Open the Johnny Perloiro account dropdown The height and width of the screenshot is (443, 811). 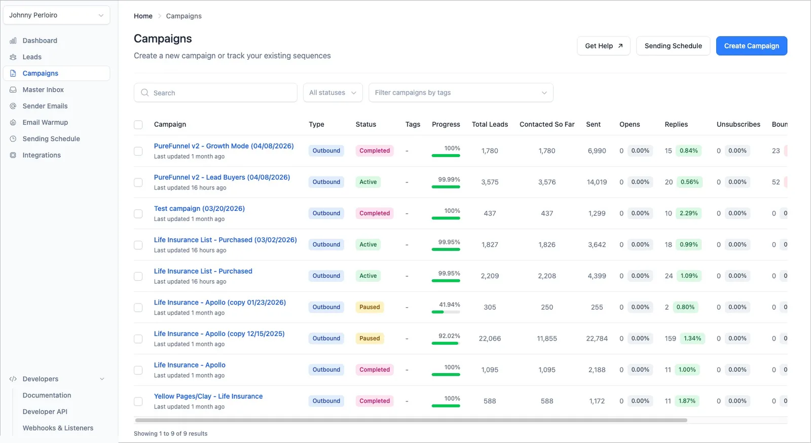(56, 15)
